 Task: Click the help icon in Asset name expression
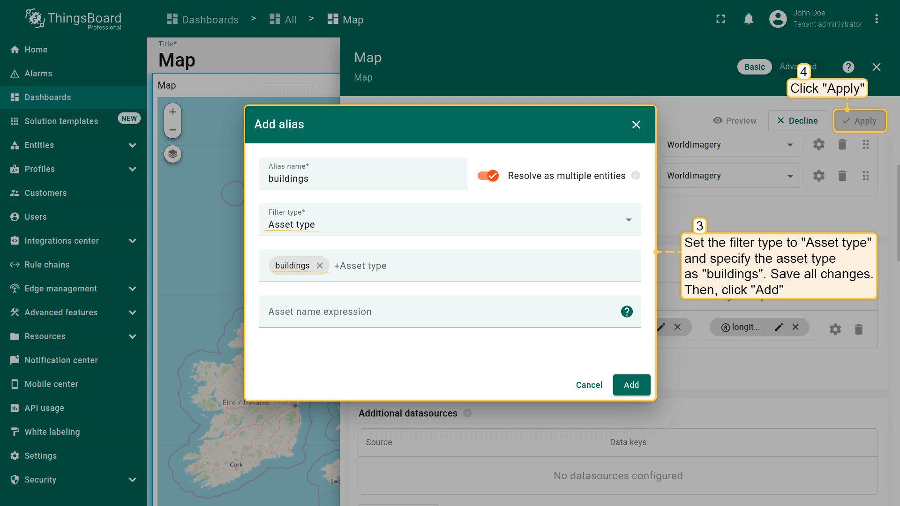[x=627, y=312]
